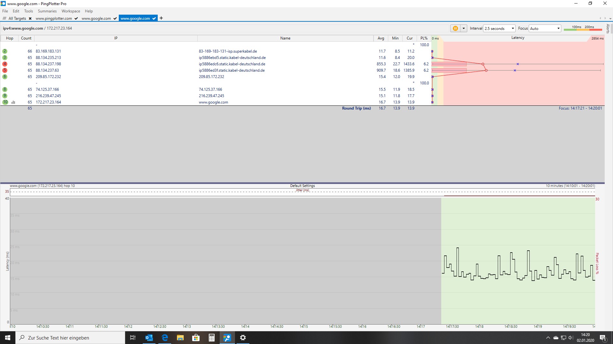Click the All Targets hamburger list icon

point(4,18)
